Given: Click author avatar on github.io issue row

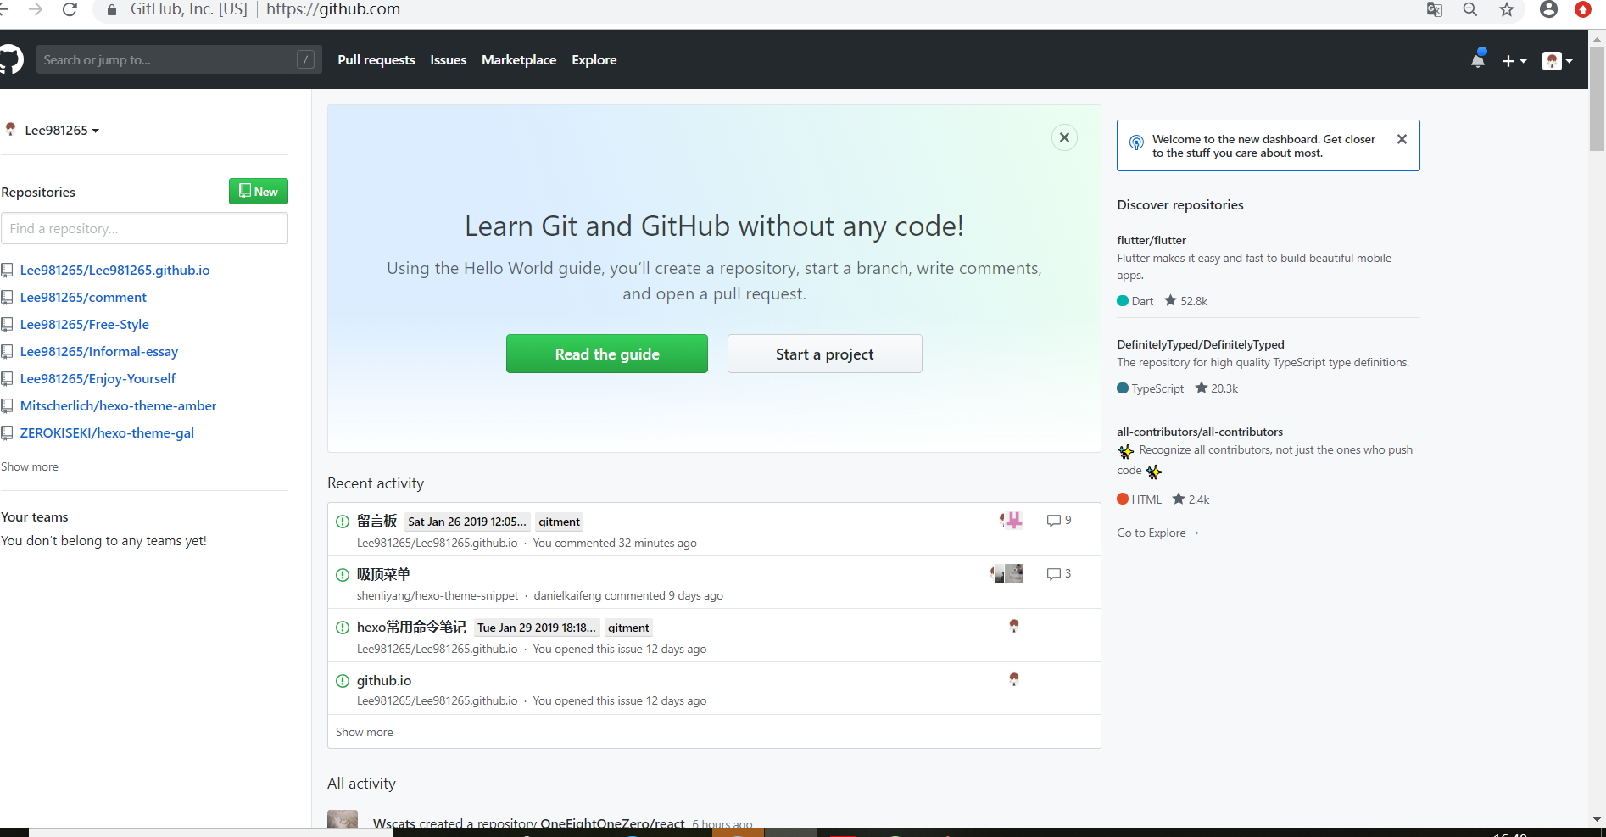Looking at the screenshot, I should pyautogui.click(x=1013, y=679).
